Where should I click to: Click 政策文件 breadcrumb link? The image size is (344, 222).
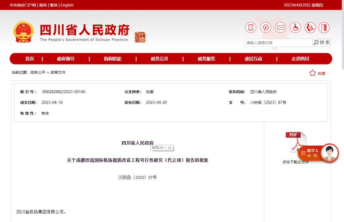[x=58, y=72]
